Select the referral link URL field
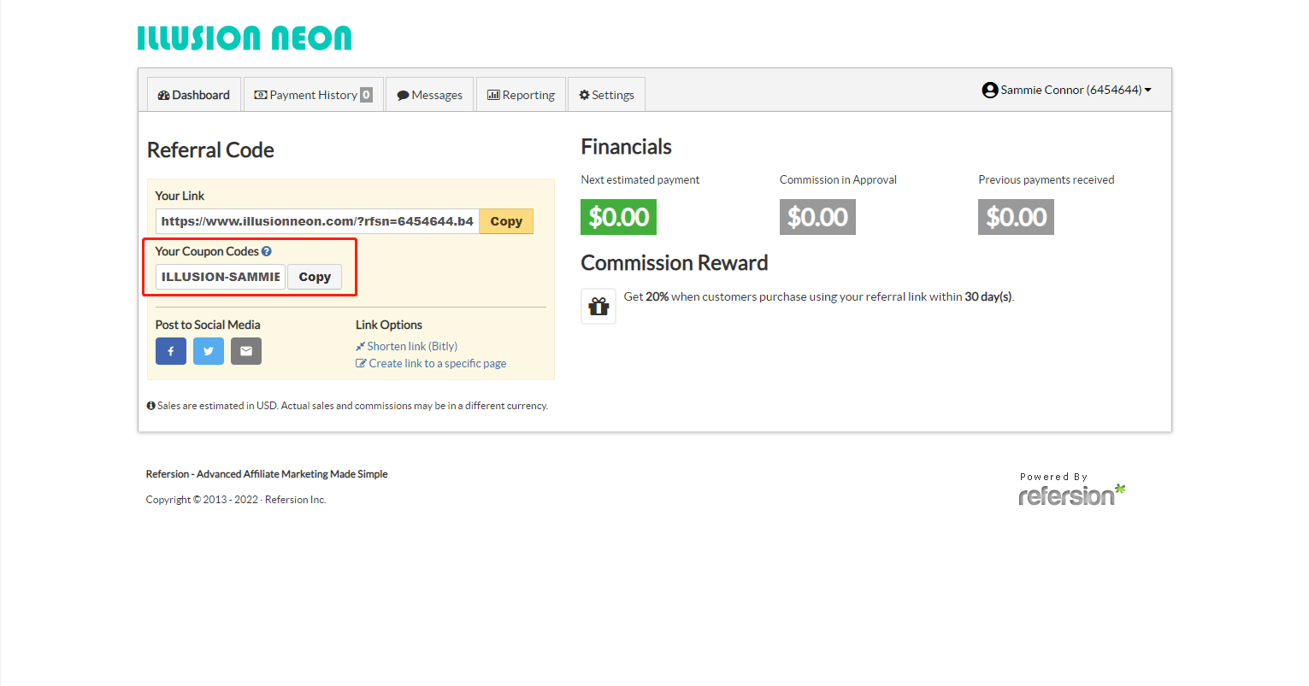This screenshot has width=1309, height=686. click(x=317, y=221)
